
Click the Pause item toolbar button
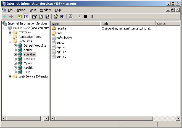[92, 17]
